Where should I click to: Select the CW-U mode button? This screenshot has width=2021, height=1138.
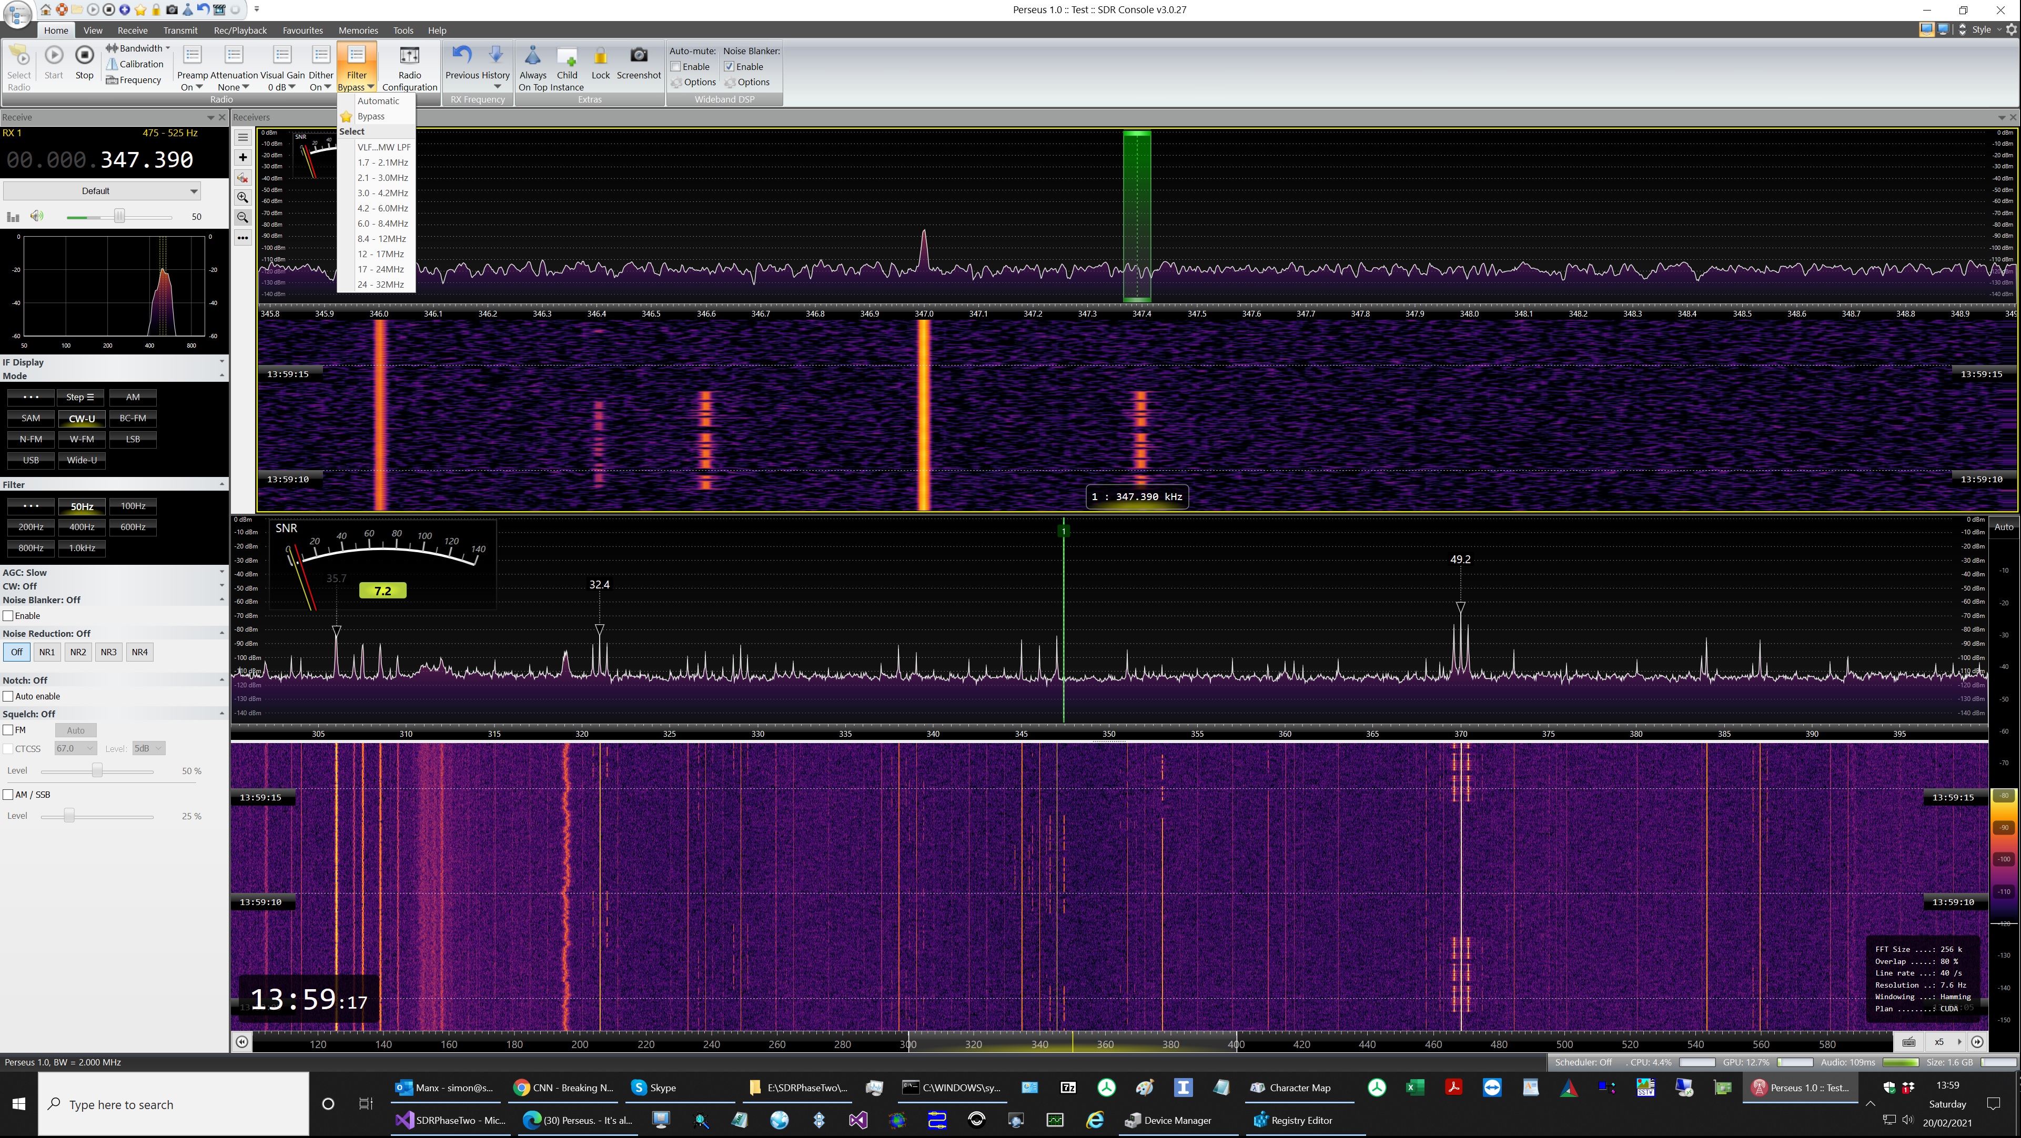(82, 418)
